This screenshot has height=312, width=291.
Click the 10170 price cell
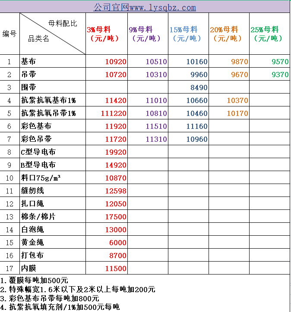[x=229, y=113]
